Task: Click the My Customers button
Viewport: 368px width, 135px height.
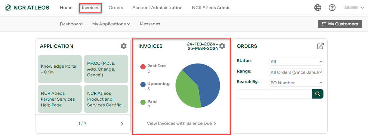Action: tap(340, 24)
